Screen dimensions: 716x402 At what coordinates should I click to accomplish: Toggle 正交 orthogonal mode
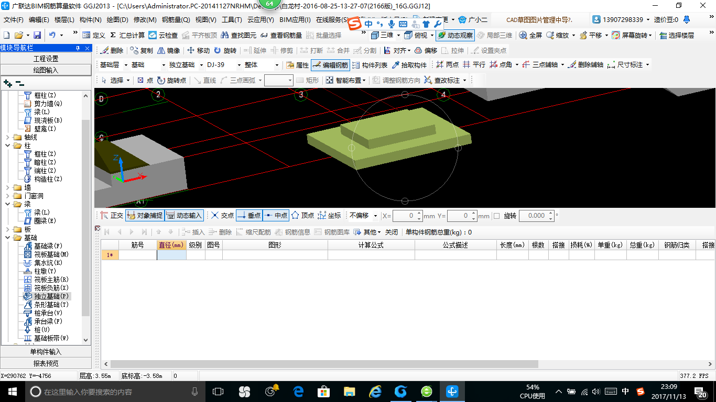click(x=112, y=215)
